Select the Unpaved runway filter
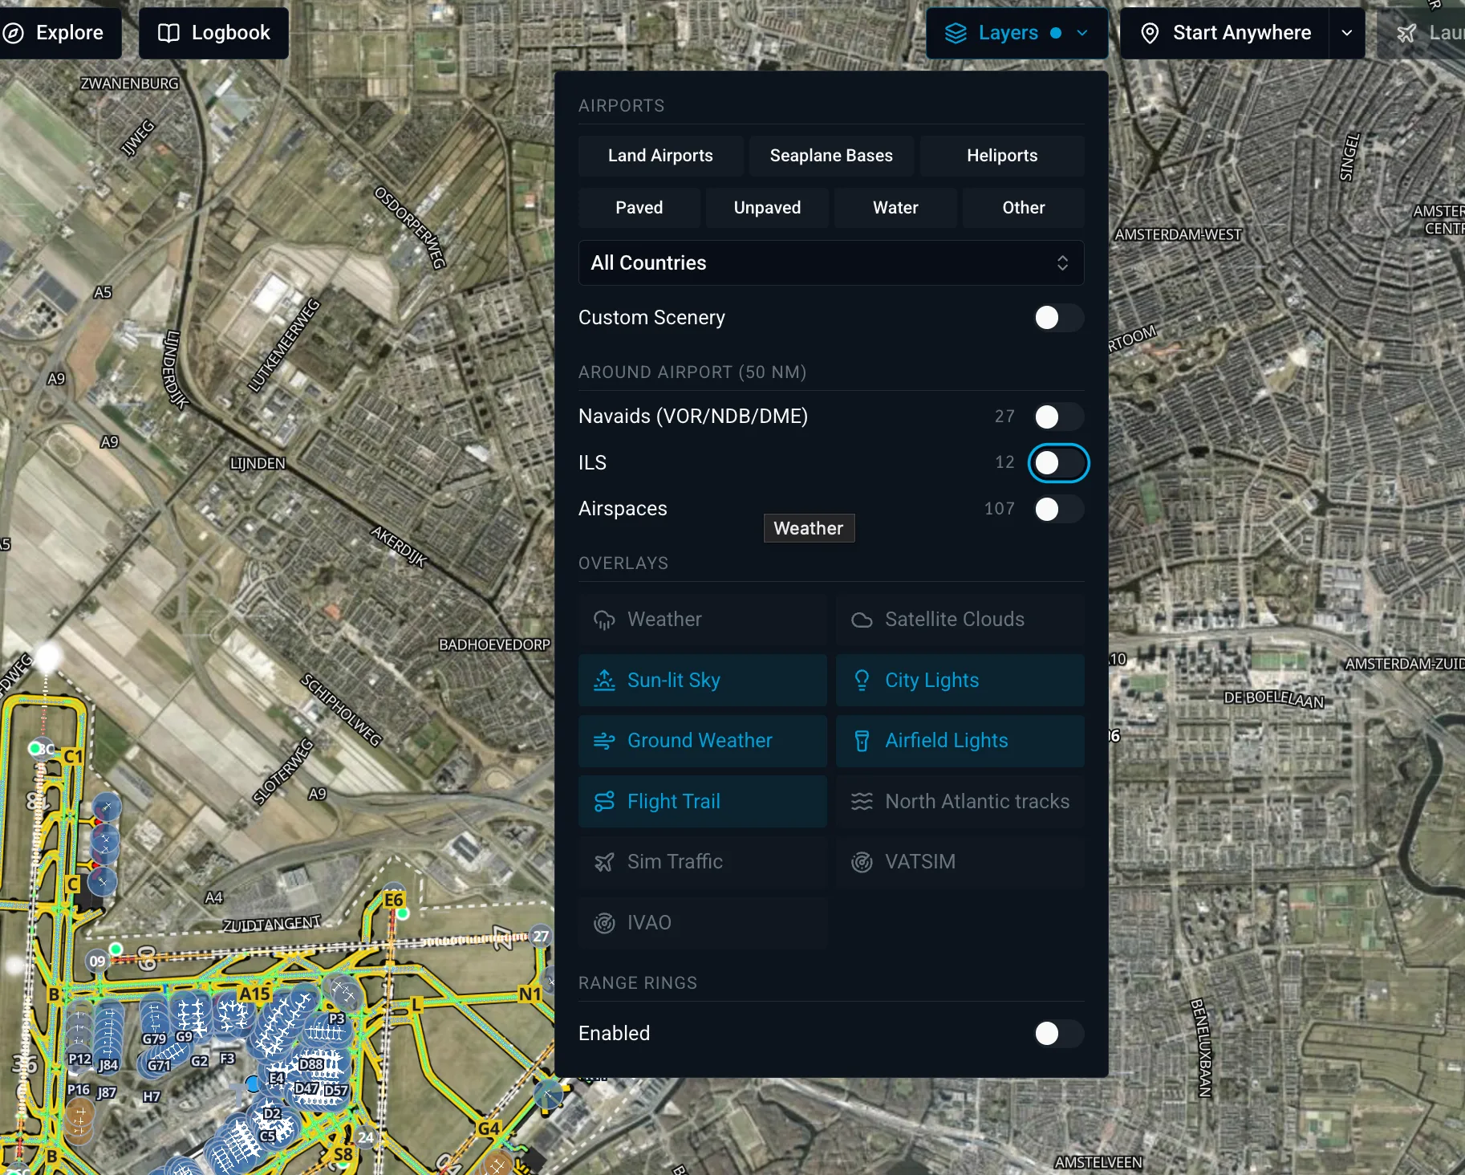Image resolution: width=1465 pixels, height=1175 pixels. pyautogui.click(x=767, y=208)
